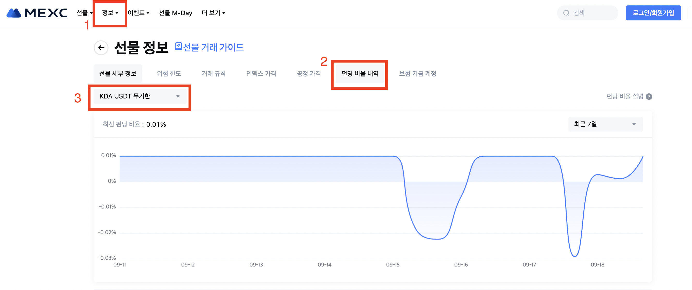Click the funding rate help question icon
This screenshot has height=290, width=692.
pyautogui.click(x=649, y=97)
